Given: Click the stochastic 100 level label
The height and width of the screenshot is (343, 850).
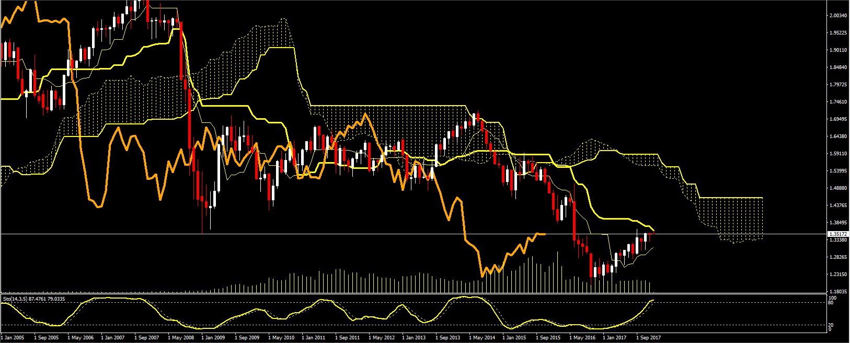Looking at the screenshot, I should pyautogui.click(x=833, y=298).
